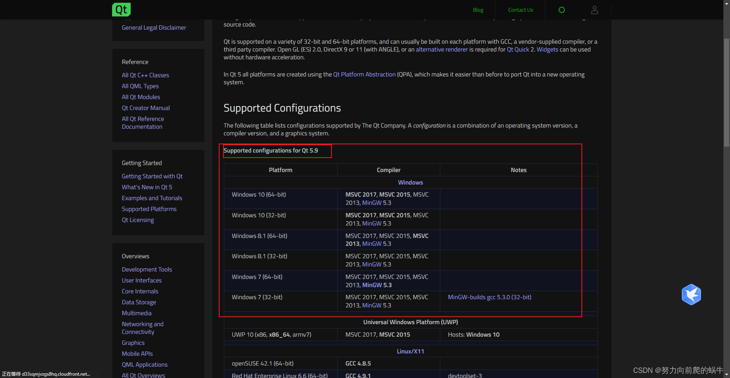Screen dimensions: 730x378
Task: Open Graphics overview
Action: (133, 343)
